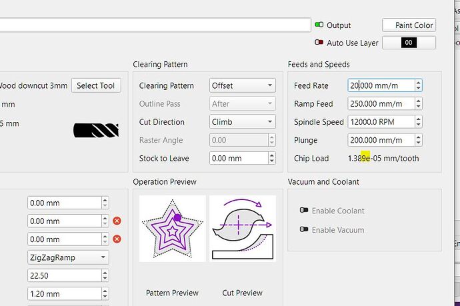This screenshot has height=306, width=460.
Task: Toggle the Auto Use Layer switch
Action: coord(319,43)
